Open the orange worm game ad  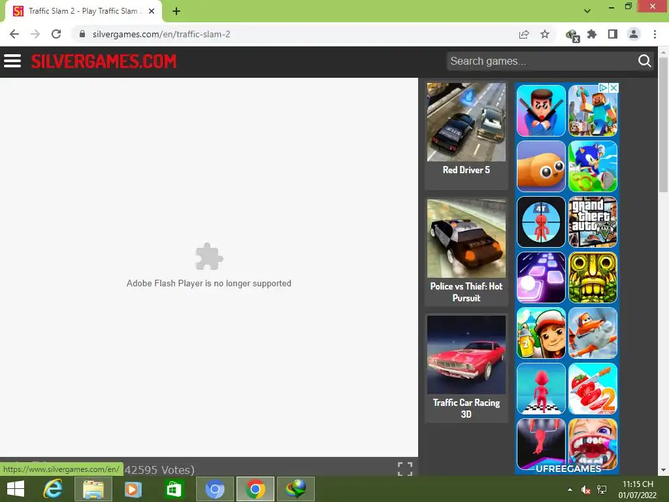click(541, 166)
